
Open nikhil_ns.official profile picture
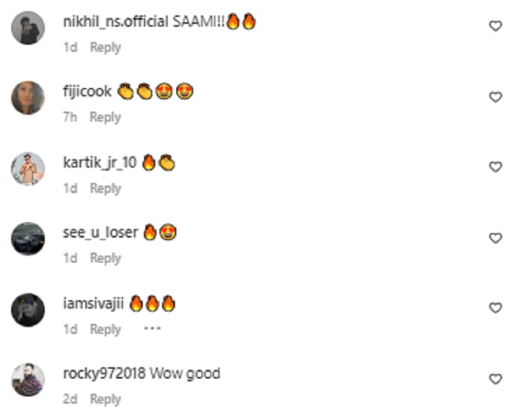[28, 28]
